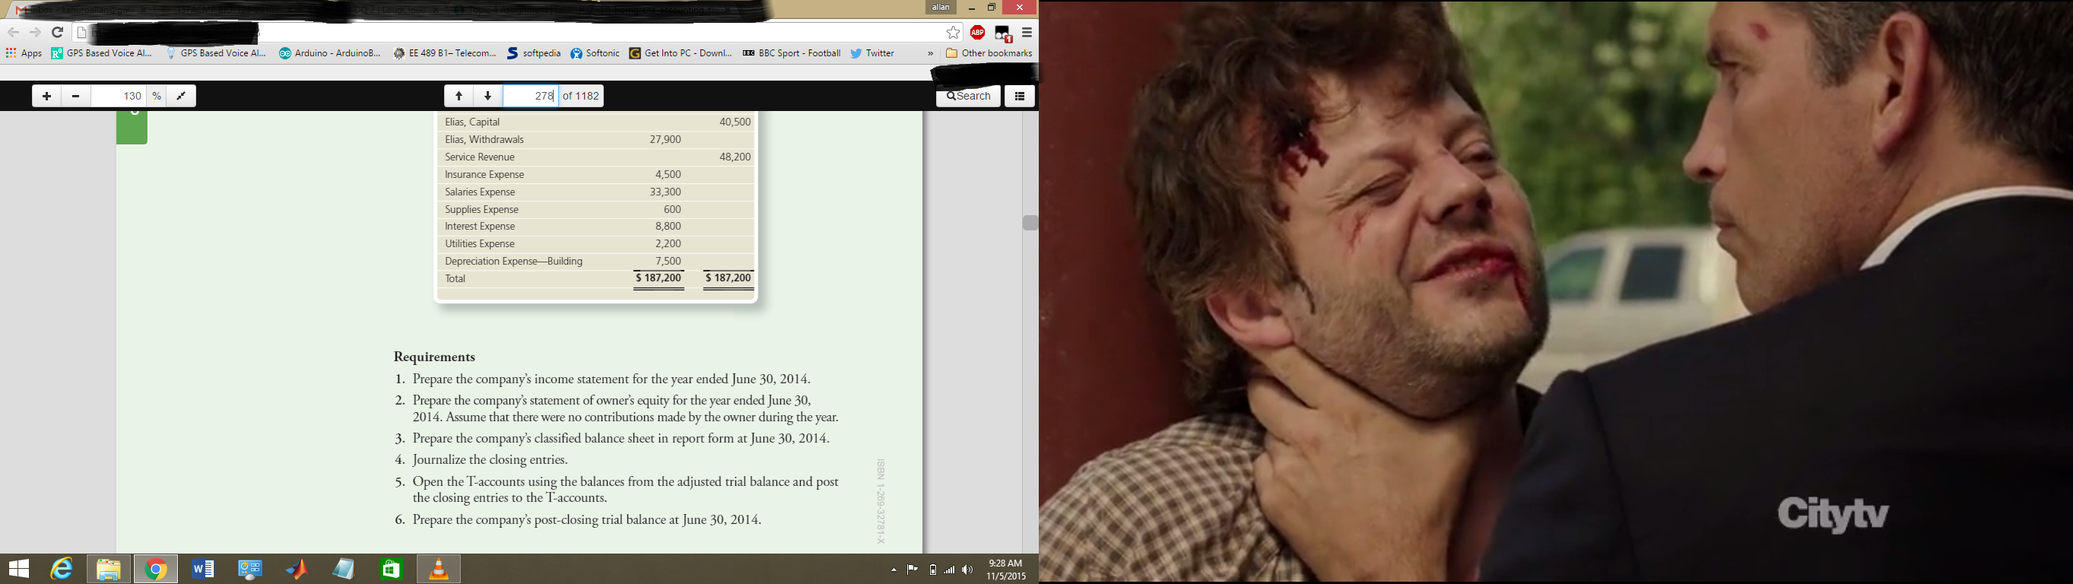Open Action Center flag in system tray
The height and width of the screenshot is (584, 2073).
(x=912, y=570)
